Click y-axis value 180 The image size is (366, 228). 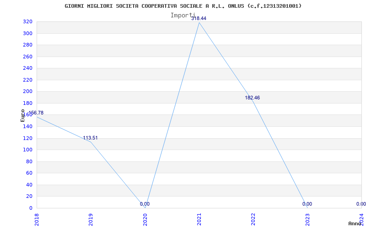tap(27, 104)
